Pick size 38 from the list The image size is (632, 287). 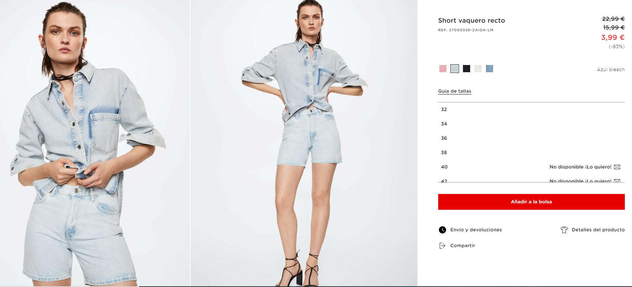[531, 153]
